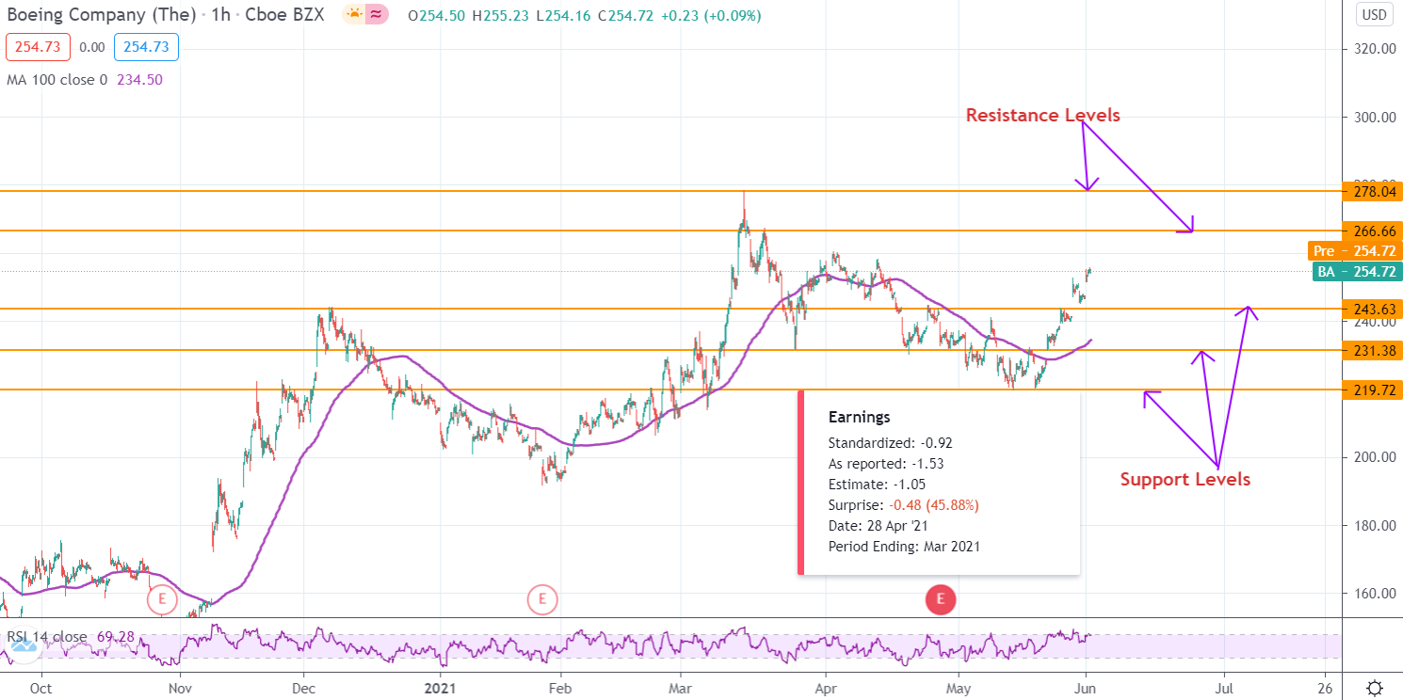Click the Earnings tooltip heading
Viewport: 1403px width, 700px height.
pyautogui.click(x=859, y=417)
